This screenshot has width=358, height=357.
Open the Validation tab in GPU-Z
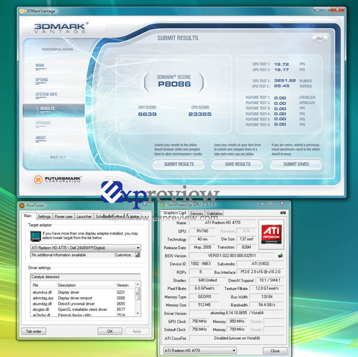(x=214, y=213)
